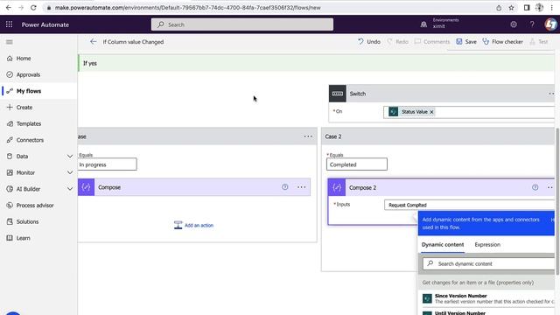
Task: Open the first case ellipsis menu
Action: [x=308, y=136]
